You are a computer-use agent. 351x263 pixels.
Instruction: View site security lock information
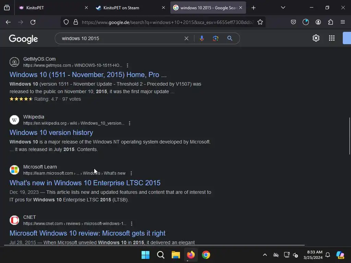[76, 22]
